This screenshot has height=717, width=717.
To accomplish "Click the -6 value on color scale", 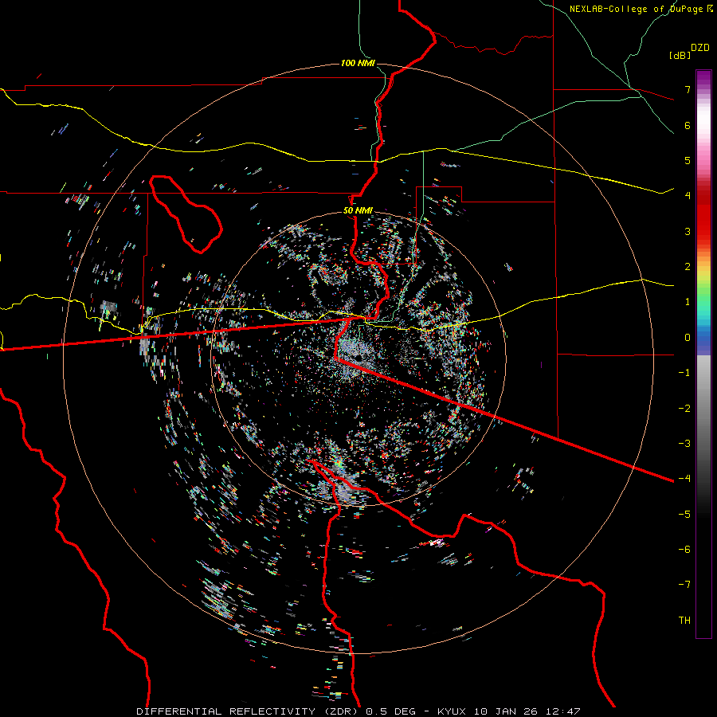I will pyautogui.click(x=684, y=550).
